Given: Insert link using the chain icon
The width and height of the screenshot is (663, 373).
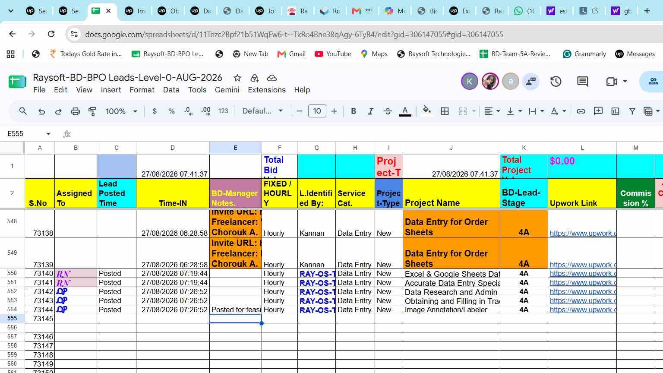Looking at the screenshot, I should [581, 111].
